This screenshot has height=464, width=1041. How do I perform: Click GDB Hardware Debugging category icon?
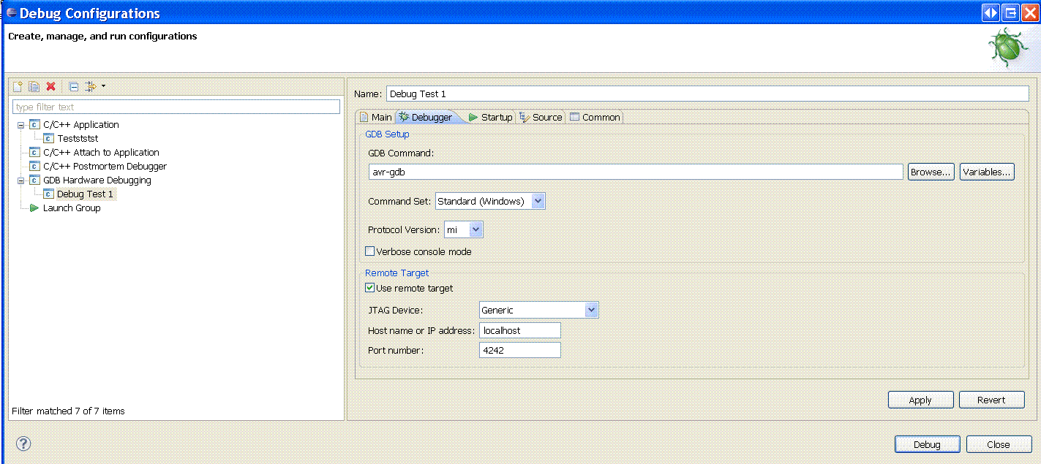coord(34,180)
